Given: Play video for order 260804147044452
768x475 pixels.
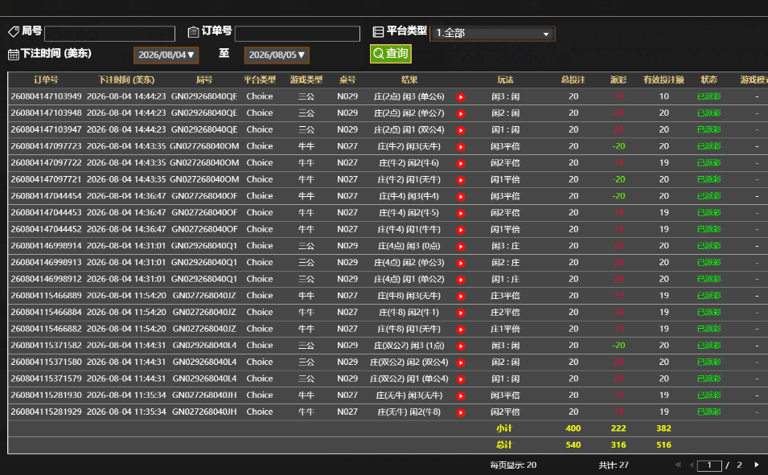Looking at the screenshot, I should pyautogui.click(x=461, y=230).
